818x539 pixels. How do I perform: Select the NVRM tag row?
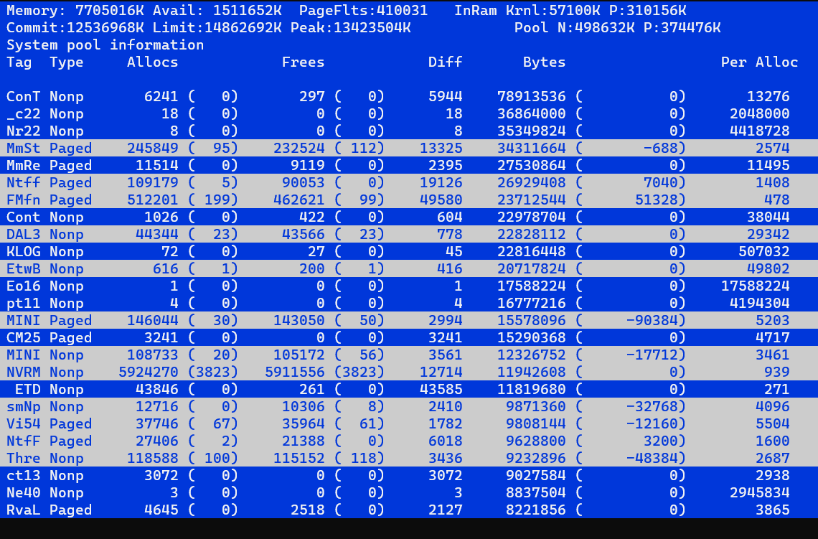pyautogui.click(x=409, y=372)
